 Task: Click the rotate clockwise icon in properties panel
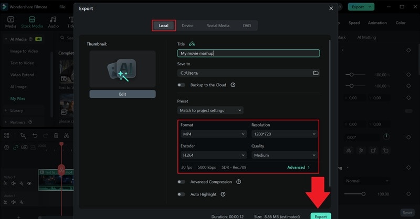click(x=373, y=151)
